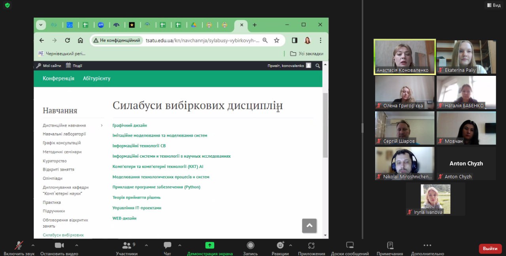Open the Chrome tab search dropdown
This screenshot has width=506, height=256.
pyautogui.click(x=41, y=25)
